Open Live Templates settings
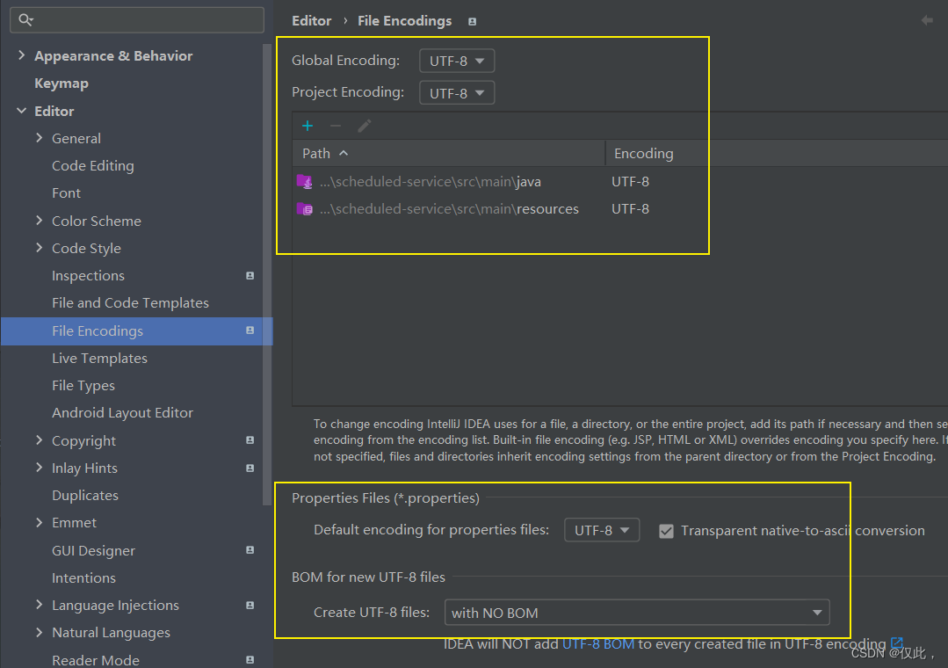This screenshot has height=668, width=948. click(100, 359)
